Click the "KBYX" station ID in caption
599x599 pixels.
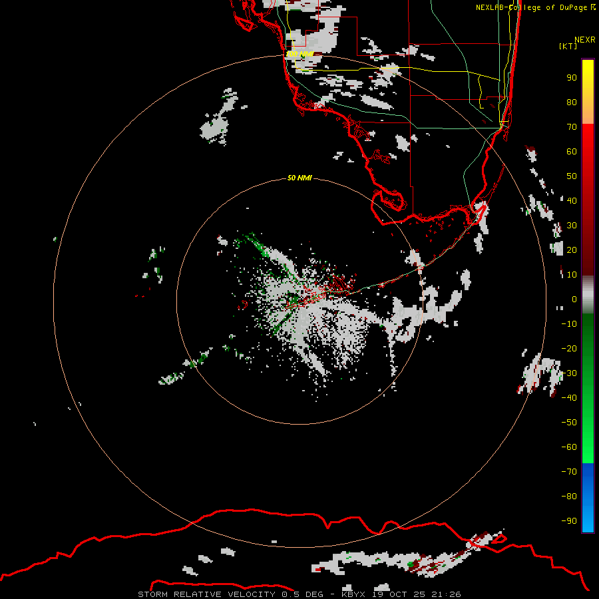click(353, 594)
